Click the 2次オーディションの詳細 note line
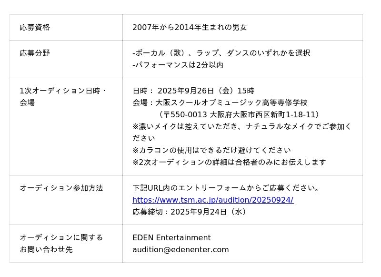Viewport: 381px width, 277px height. tap(229, 163)
